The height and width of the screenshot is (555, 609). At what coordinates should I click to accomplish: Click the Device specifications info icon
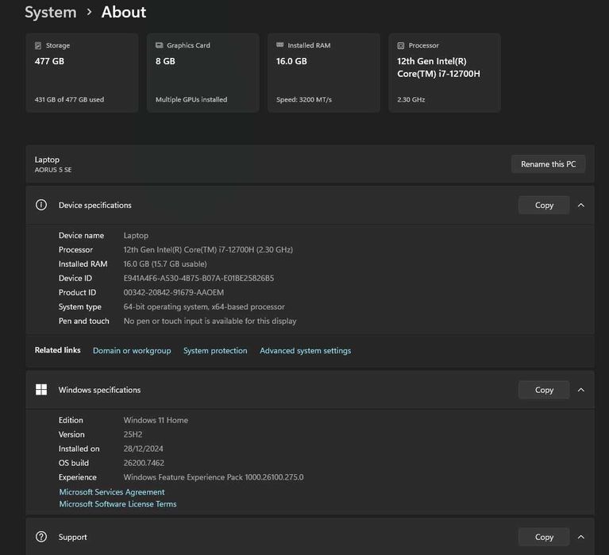click(41, 205)
